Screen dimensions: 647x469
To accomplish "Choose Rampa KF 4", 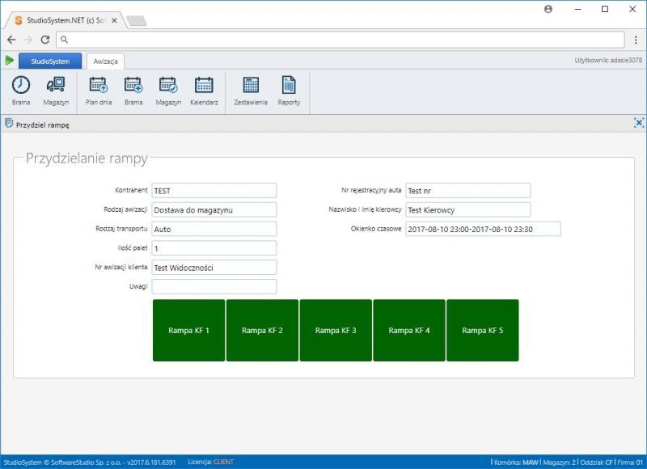I will (409, 331).
